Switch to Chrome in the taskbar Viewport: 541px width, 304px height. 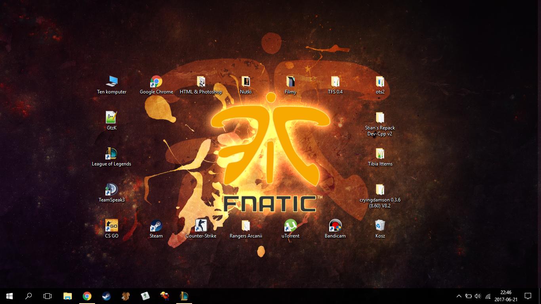click(x=87, y=296)
